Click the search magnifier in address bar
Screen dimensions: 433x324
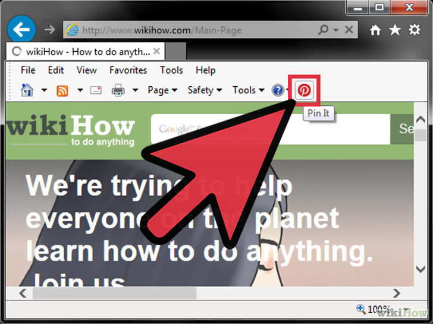pos(323,29)
